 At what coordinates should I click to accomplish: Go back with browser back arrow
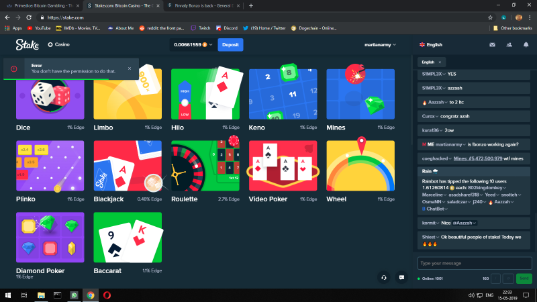click(x=7, y=17)
